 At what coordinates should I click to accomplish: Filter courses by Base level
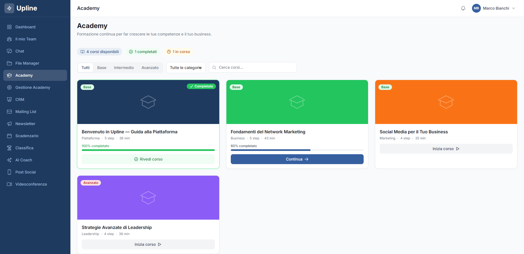(101, 67)
